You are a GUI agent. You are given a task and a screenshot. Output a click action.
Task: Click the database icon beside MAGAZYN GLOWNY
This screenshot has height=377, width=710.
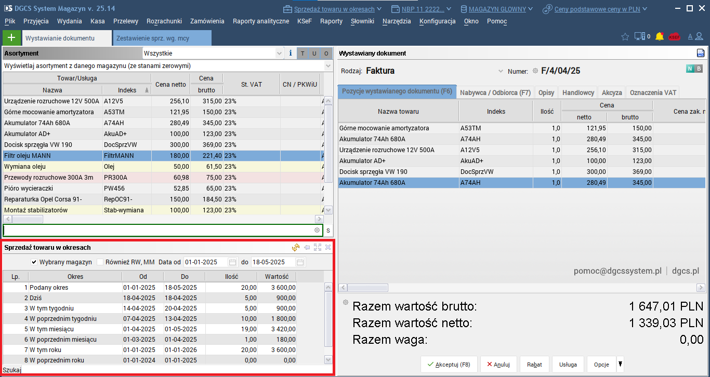pos(464,9)
